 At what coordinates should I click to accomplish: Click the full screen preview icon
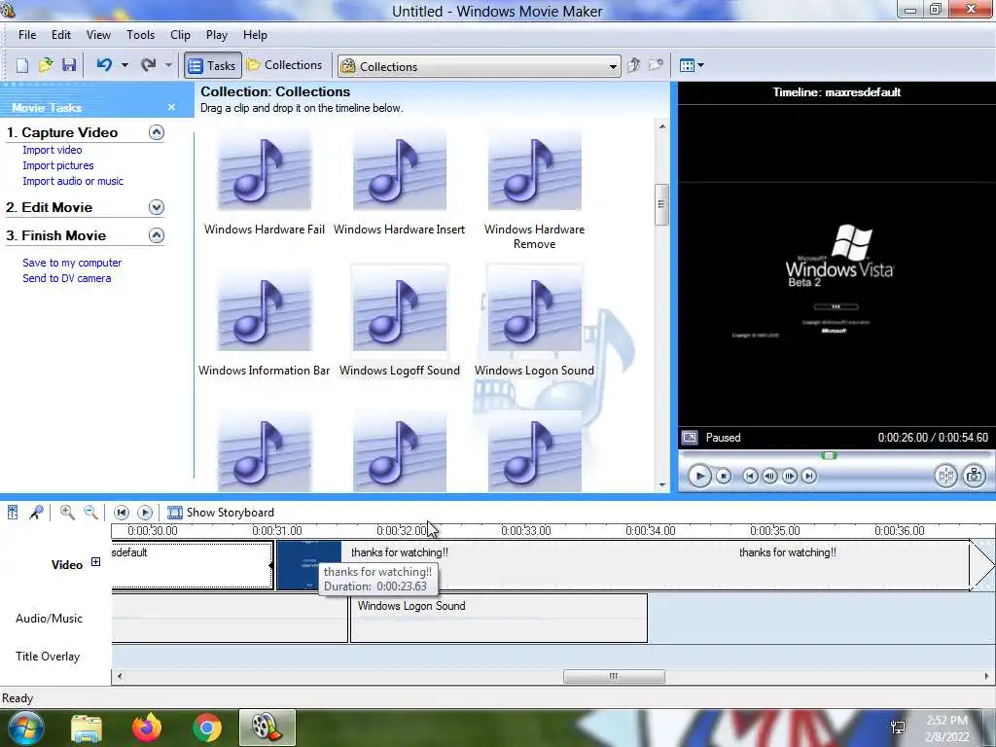click(x=690, y=437)
